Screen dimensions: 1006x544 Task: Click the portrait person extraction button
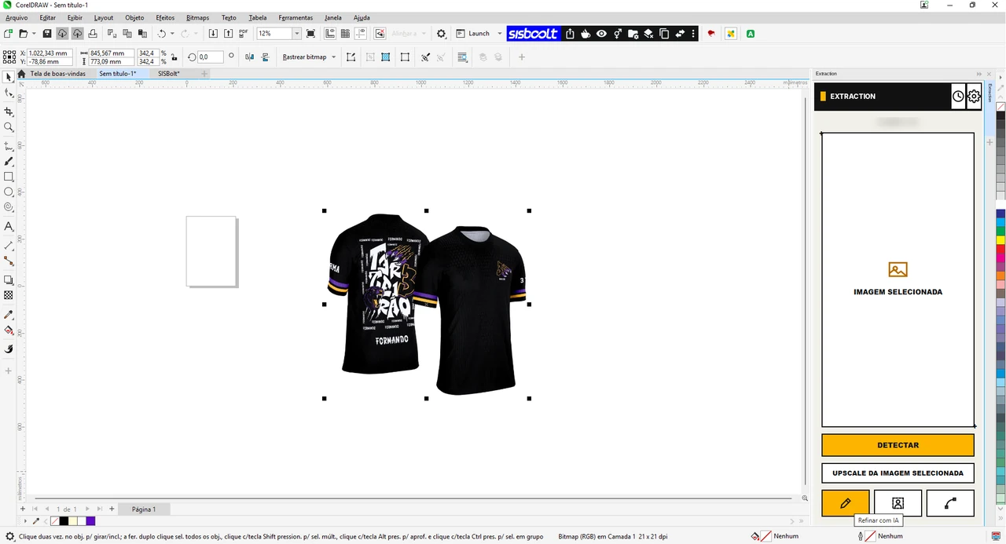(x=898, y=503)
